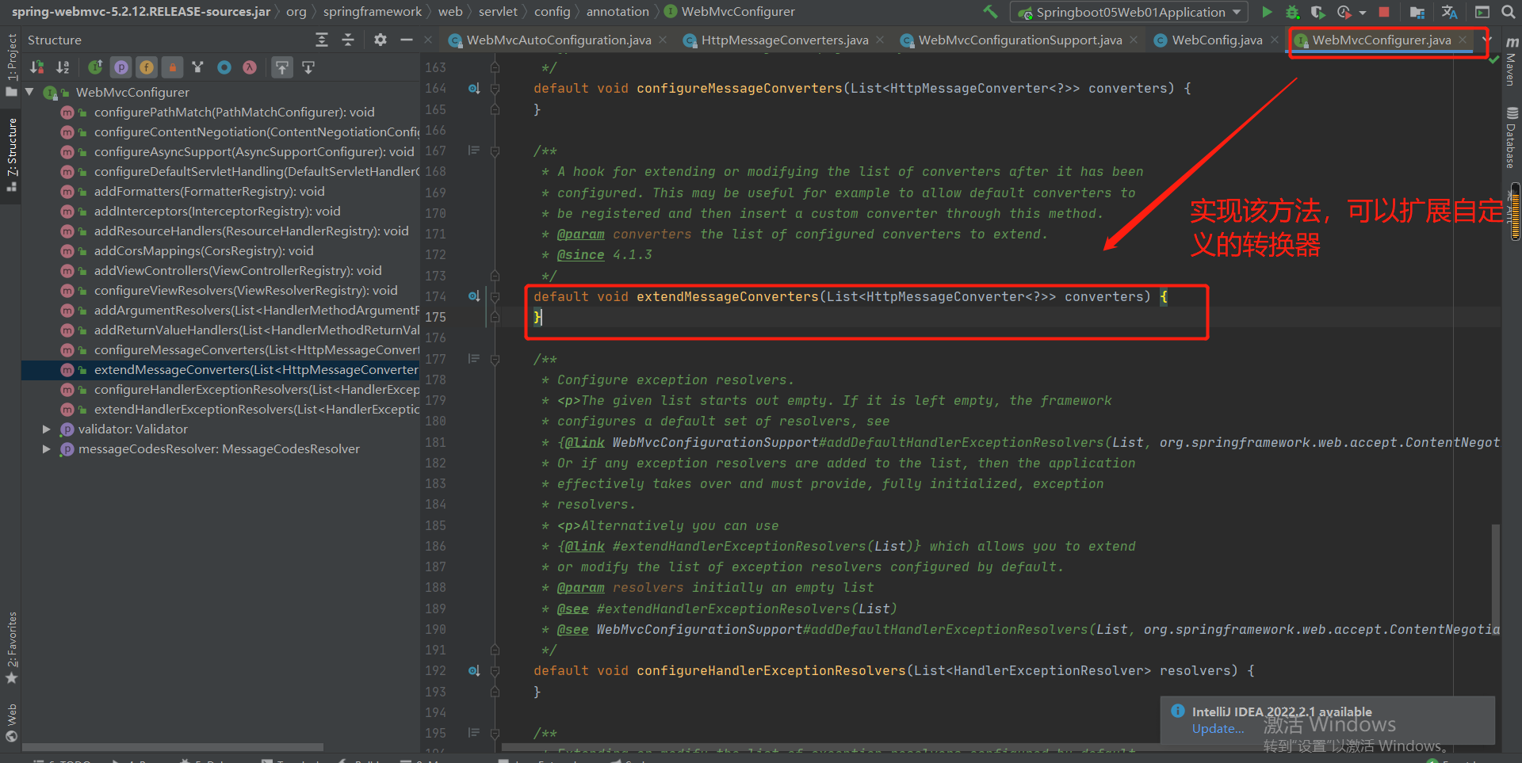Collapse the WebMvcConfigurer root node

[x=29, y=92]
